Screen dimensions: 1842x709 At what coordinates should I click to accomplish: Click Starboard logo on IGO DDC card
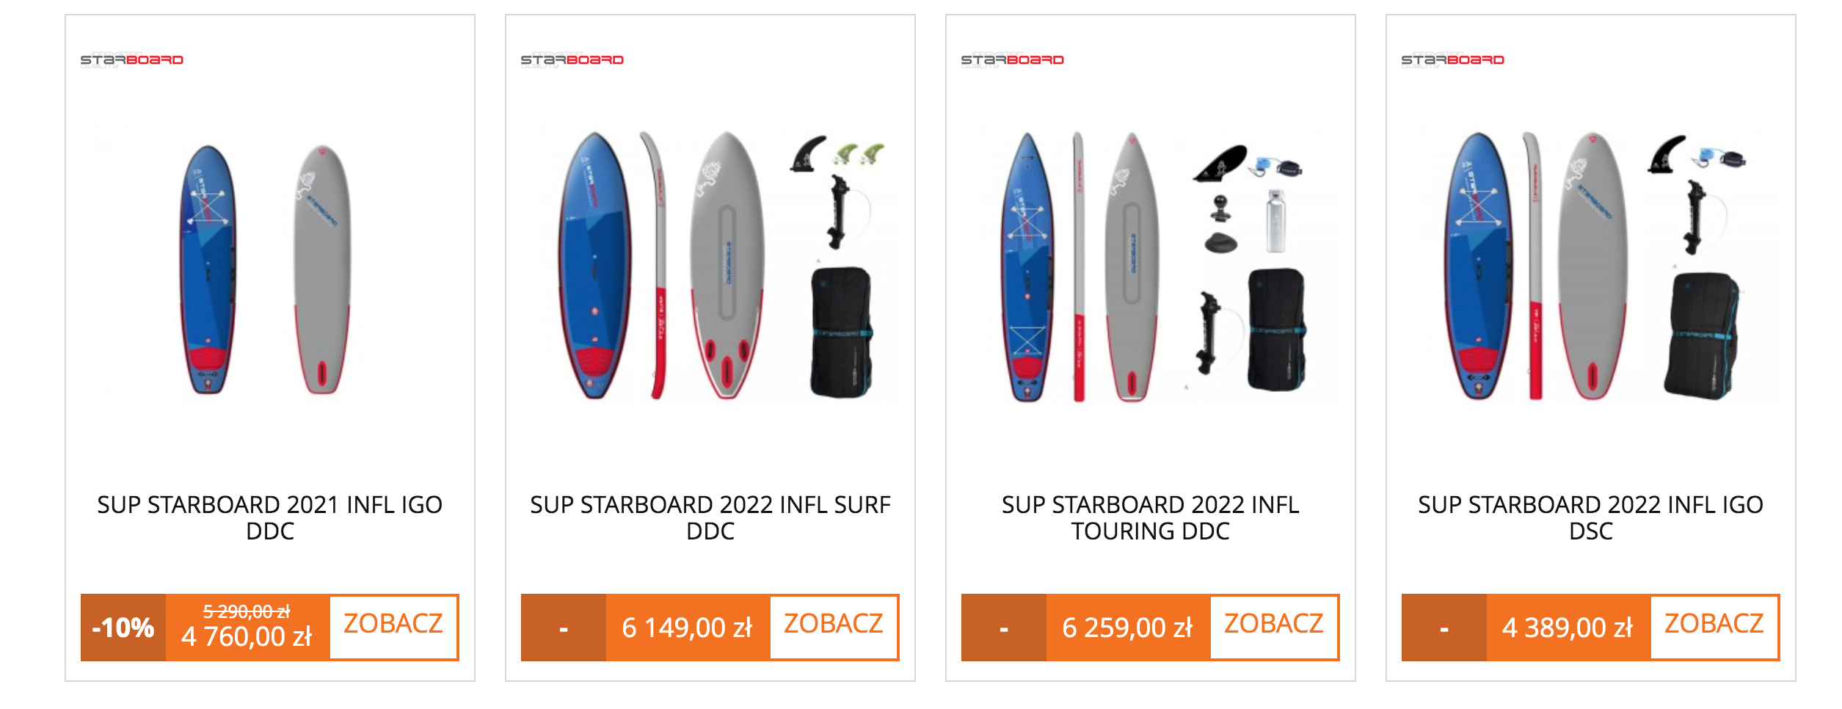[132, 59]
